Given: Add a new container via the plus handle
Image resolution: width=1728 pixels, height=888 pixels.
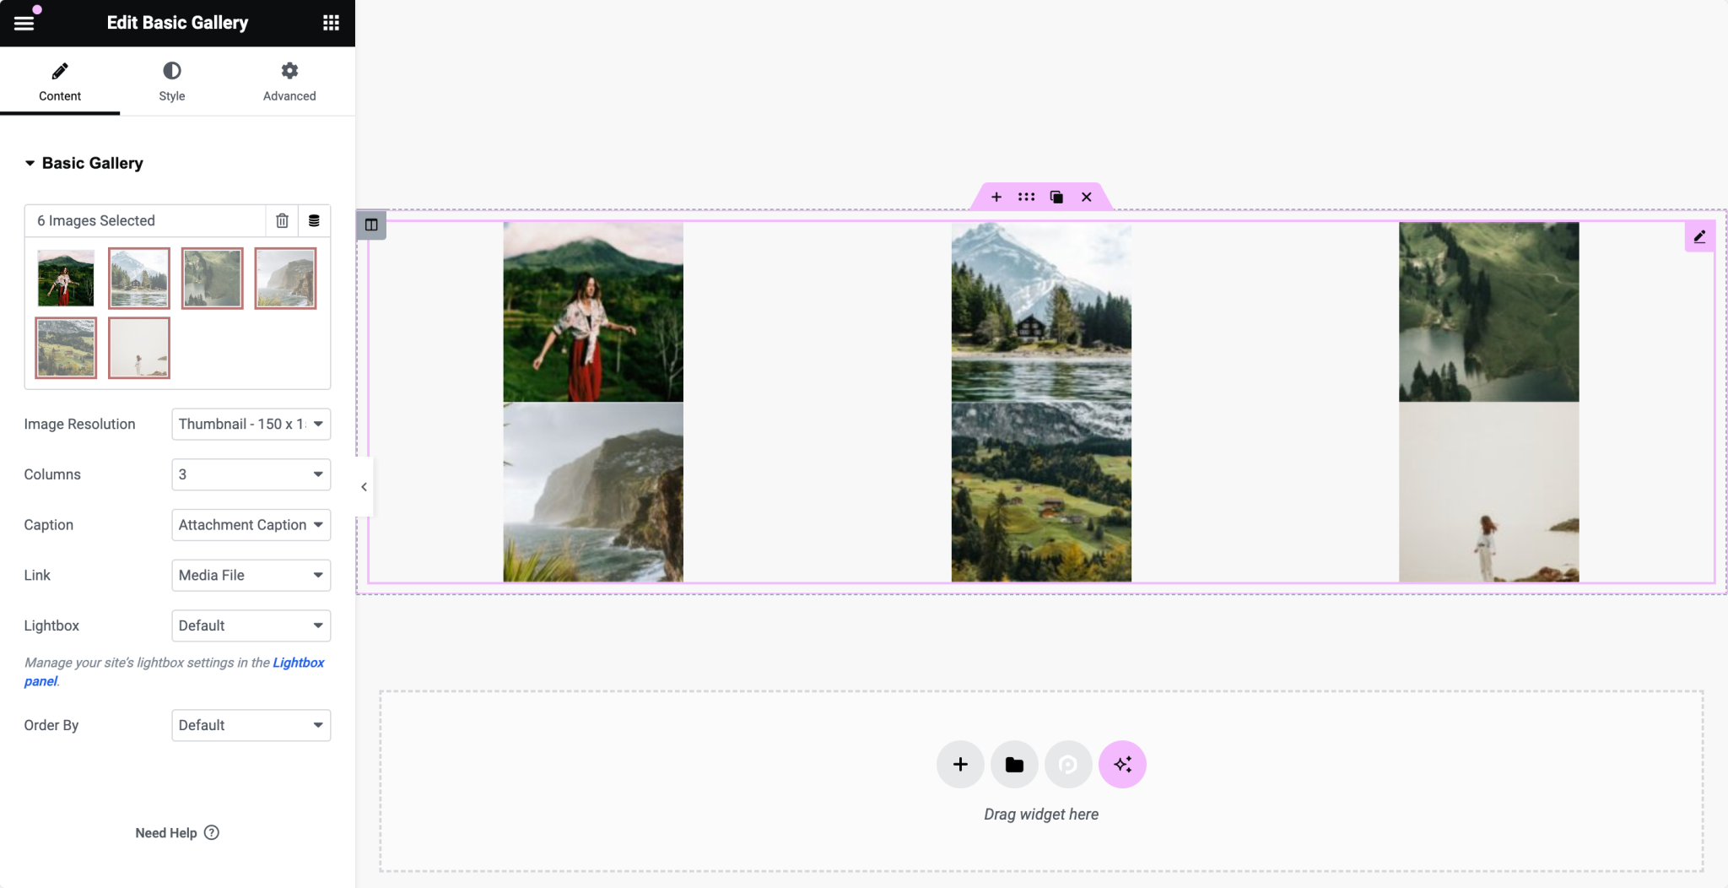Looking at the screenshot, I should (x=996, y=197).
